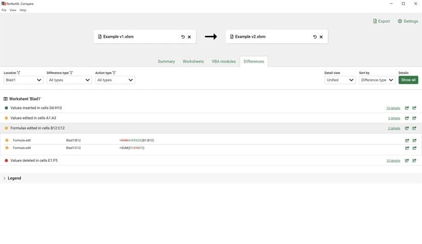Screen dimensions: 422x244
Task: Click right open icon on Values inserted row
Action: pyautogui.click(x=414, y=108)
